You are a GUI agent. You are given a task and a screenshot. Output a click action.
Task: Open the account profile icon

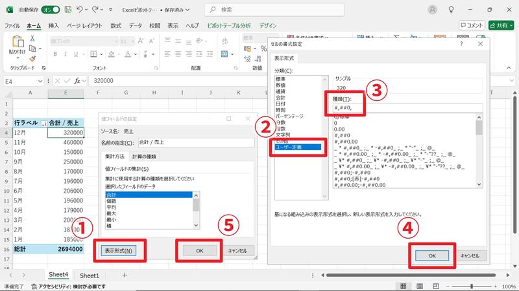point(432,10)
